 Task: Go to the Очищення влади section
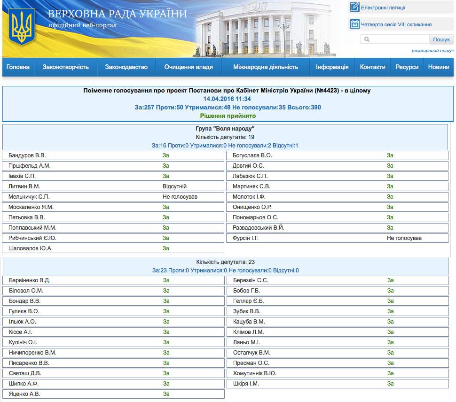189,67
